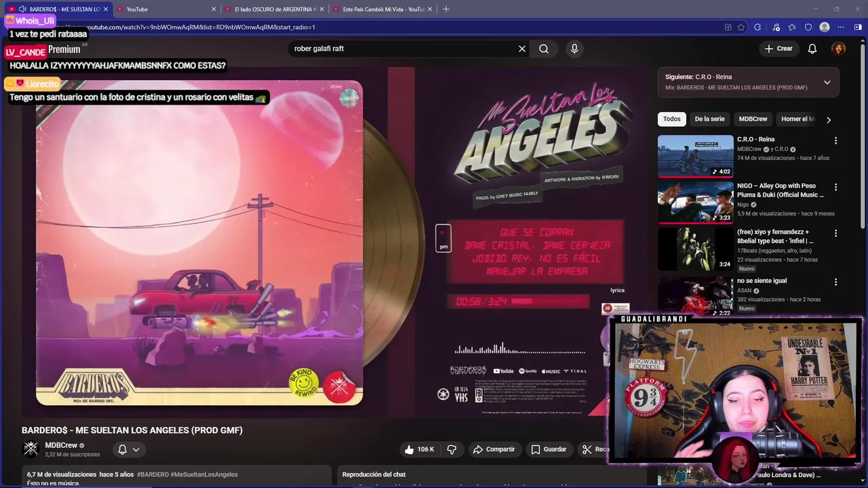
Task: Click the Reproducción del chat header
Action: point(374,474)
